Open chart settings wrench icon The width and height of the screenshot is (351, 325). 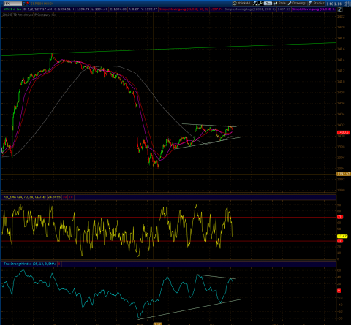click(260, 3)
